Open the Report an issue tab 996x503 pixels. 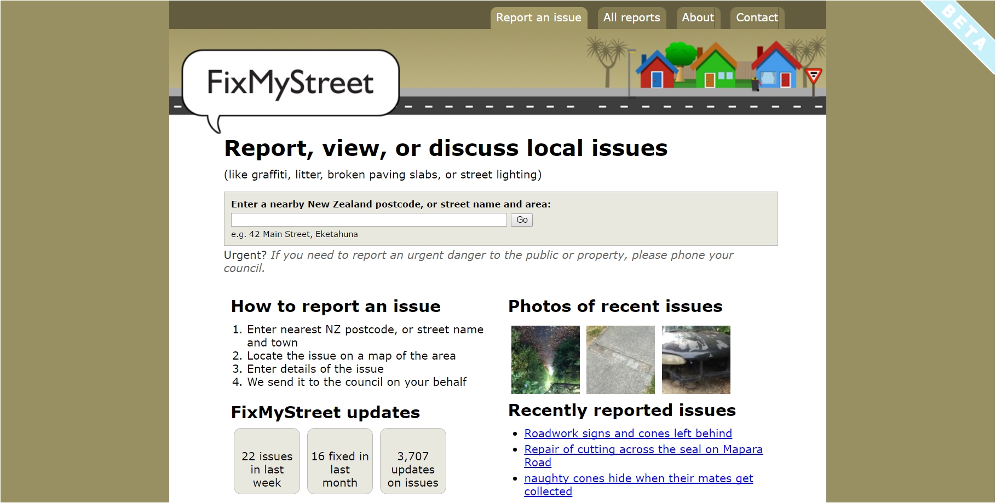(539, 18)
